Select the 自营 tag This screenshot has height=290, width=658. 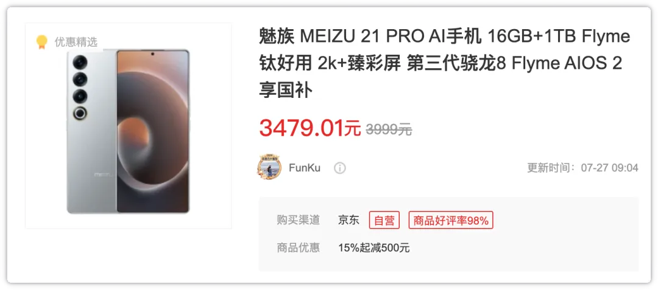coord(384,221)
